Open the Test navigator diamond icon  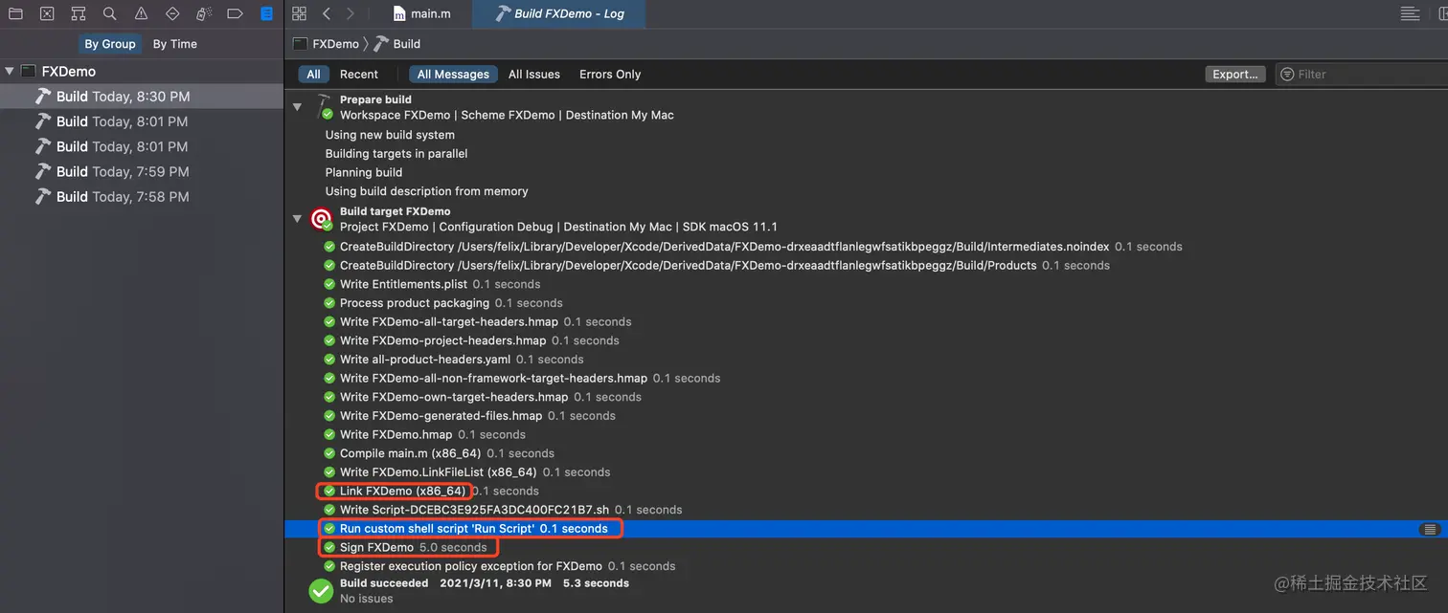click(172, 13)
